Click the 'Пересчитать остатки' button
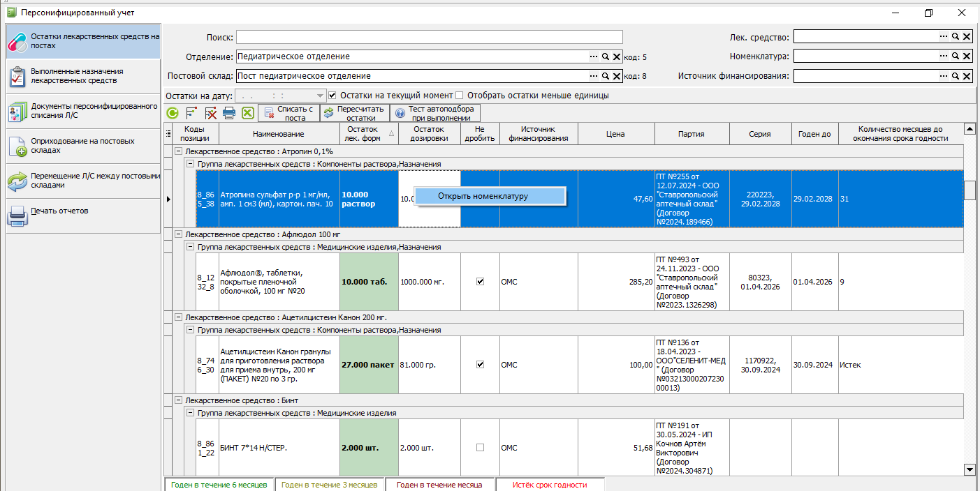Viewport: 980px width, 491px height. tap(355, 113)
